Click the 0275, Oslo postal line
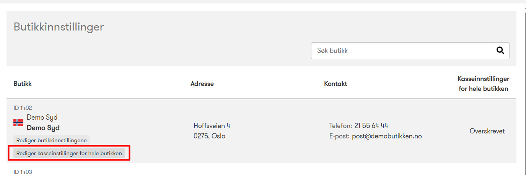The height and width of the screenshot is (175, 526). pyautogui.click(x=209, y=136)
